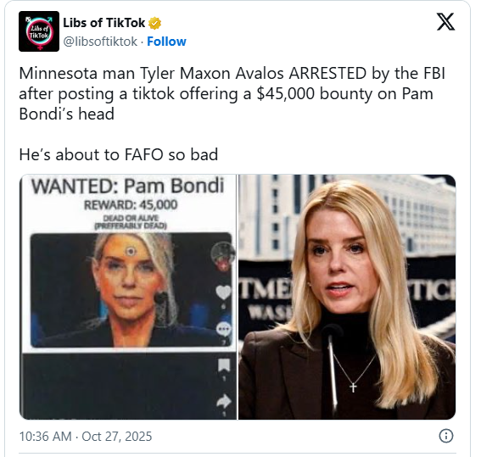Screen dimensions: 481x457
Task: Open the @libsoftiktok handle link
Action: point(100,42)
